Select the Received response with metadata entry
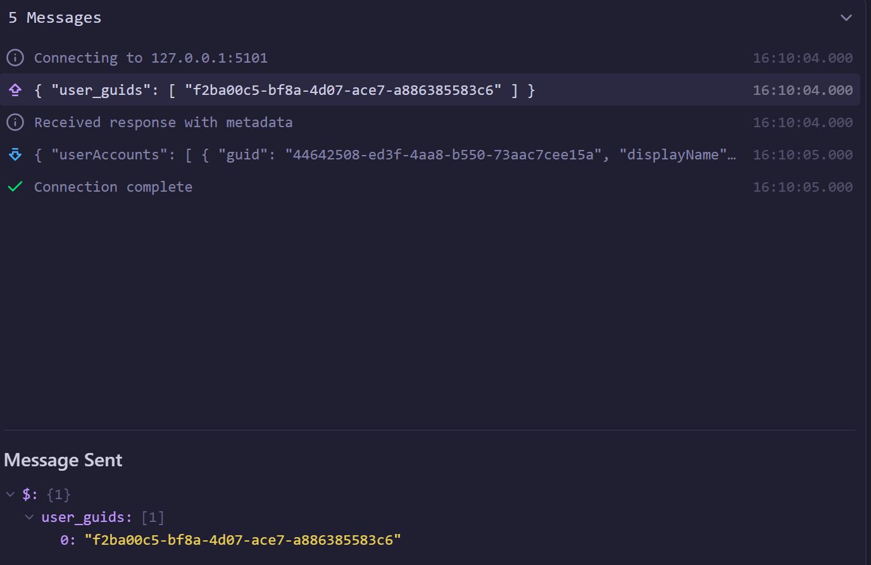The image size is (871, 565). click(x=430, y=122)
